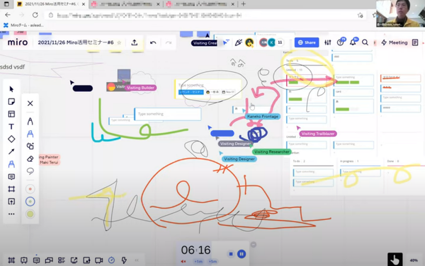
Task: Select the Frame tool
Action: [11, 189]
